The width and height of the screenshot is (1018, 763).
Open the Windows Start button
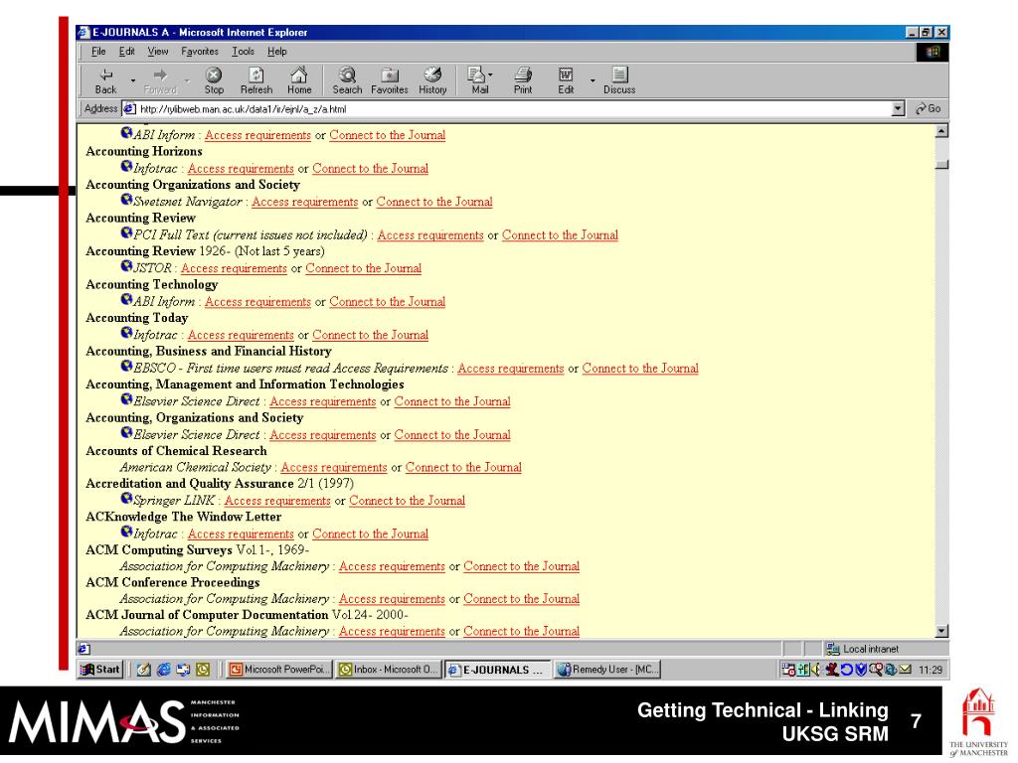click(100, 669)
